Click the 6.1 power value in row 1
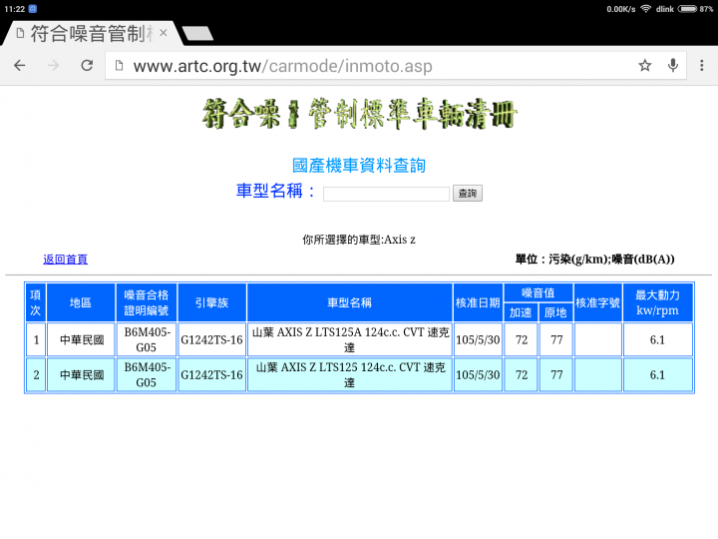The width and height of the screenshot is (718, 539). pyautogui.click(x=657, y=339)
